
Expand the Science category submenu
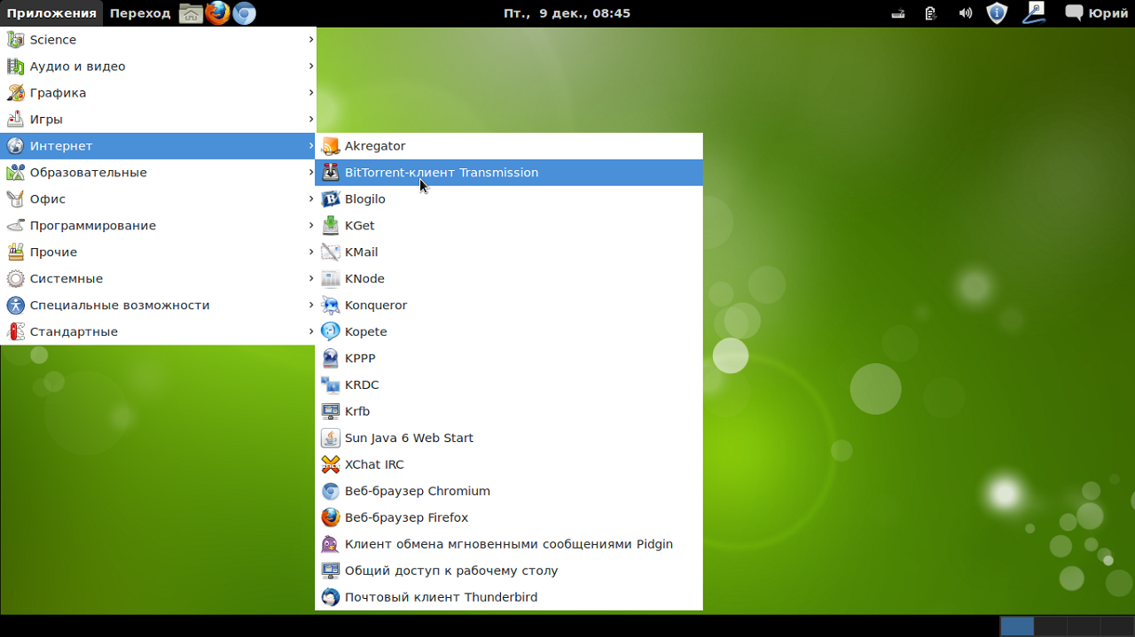click(x=159, y=40)
